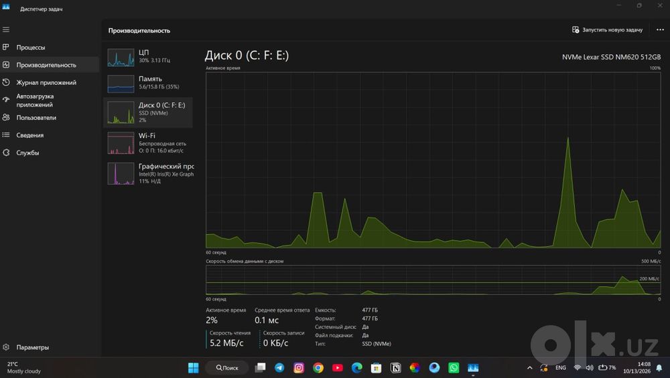670x378 pixels.
Task: Click the Task Manager app icon in title bar
Action: pos(6,7)
